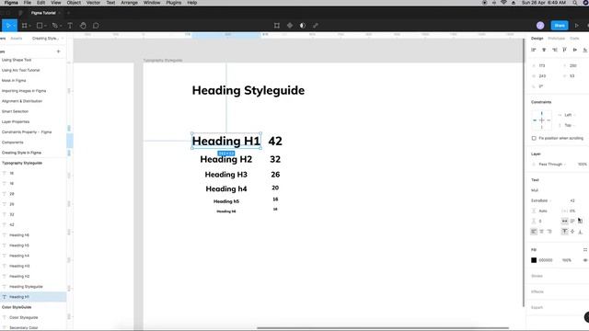589x331 pixels.
Task: Set text align right
Action: click(549, 232)
